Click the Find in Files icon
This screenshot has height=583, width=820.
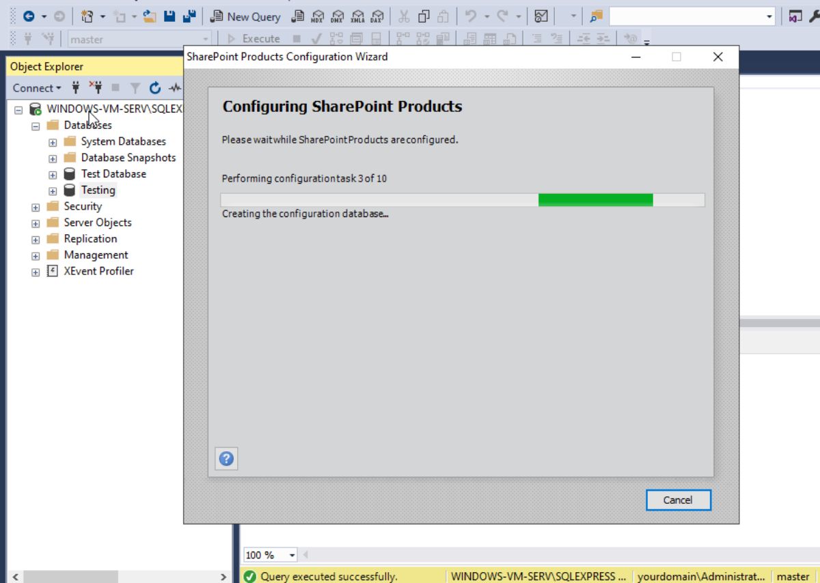[x=597, y=16]
